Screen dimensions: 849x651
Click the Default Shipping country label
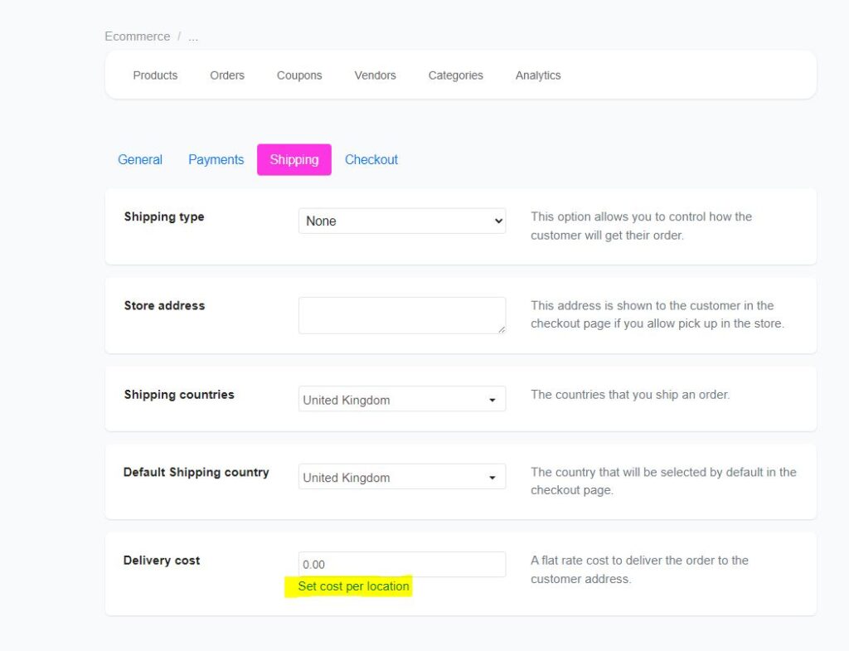point(196,472)
